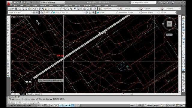
Task: Click the Text Style icon
Action: tap(100, 9)
